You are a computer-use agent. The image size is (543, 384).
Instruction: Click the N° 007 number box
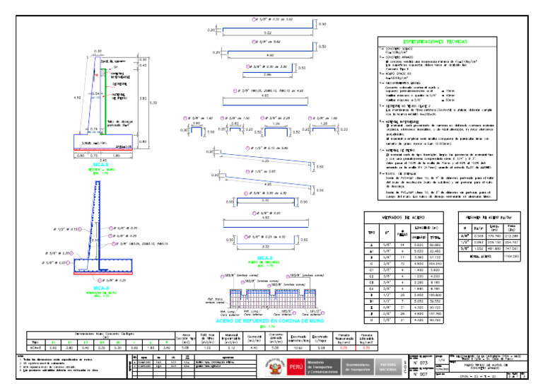pyautogui.click(x=421, y=374)
